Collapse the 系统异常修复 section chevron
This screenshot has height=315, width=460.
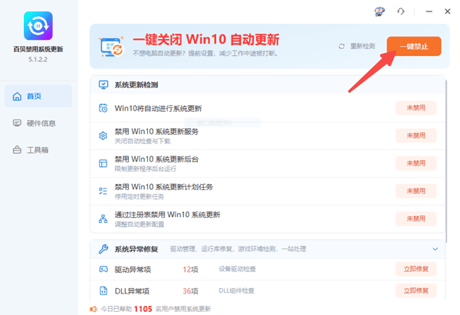[435, 249]
